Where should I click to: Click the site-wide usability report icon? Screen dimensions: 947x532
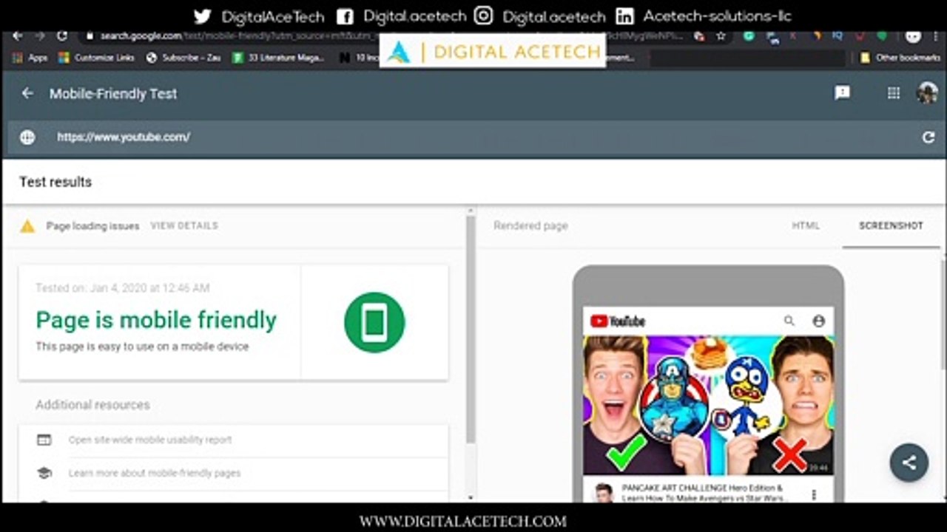click(44, 440)
